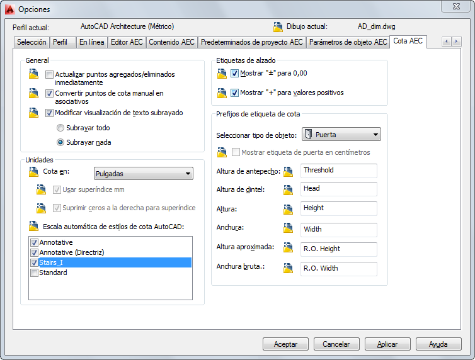Open the En línea tab
The image size is (475, 360).
(91, 42)
